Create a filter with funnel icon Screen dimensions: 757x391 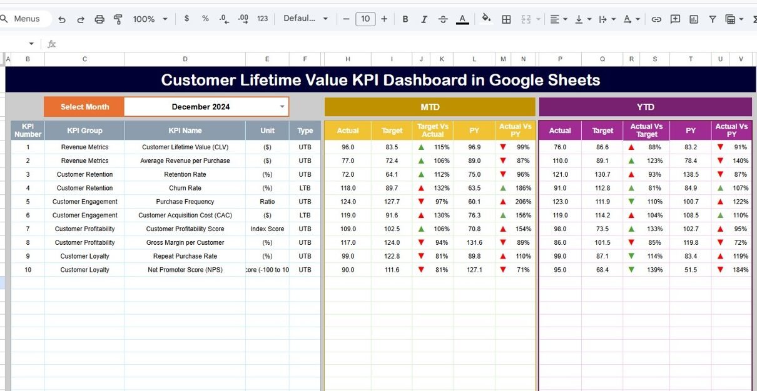[713, 19]
